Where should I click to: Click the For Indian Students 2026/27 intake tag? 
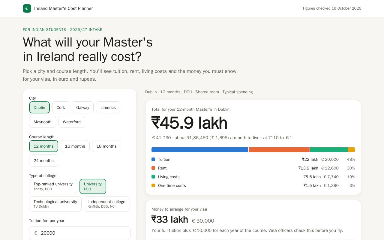click(x=62, y=30)
